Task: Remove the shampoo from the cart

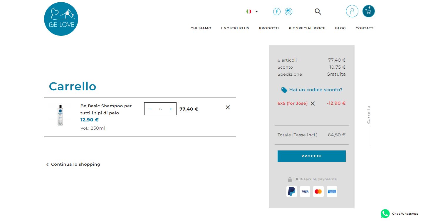Action: click(228, 107)
